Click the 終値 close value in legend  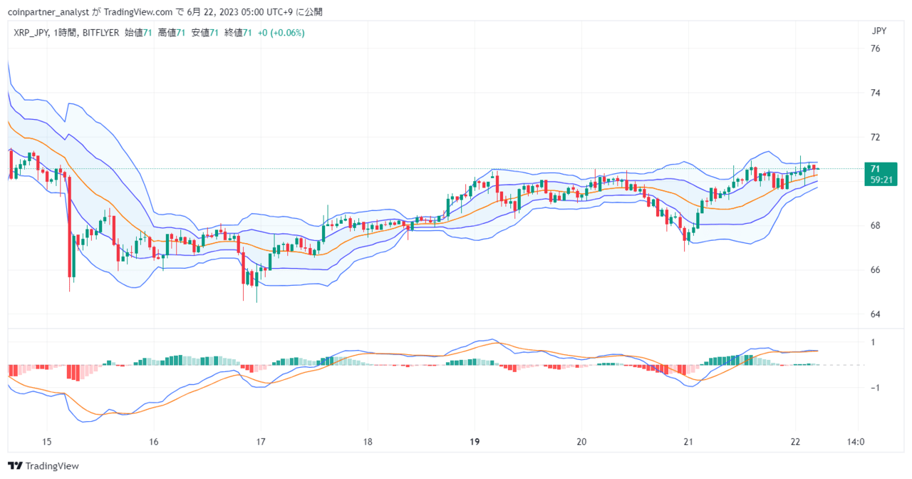[x=248, y=33]
